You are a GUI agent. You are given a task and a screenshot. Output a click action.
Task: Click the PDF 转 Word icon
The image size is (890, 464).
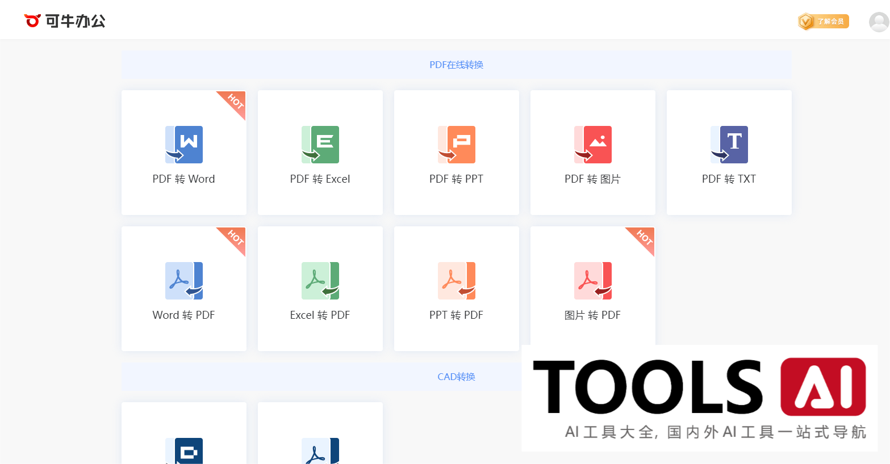[x=184, y=145]
